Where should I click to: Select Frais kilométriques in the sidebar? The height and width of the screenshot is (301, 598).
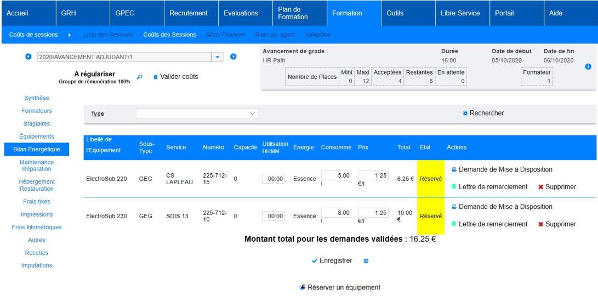(37, 227)
